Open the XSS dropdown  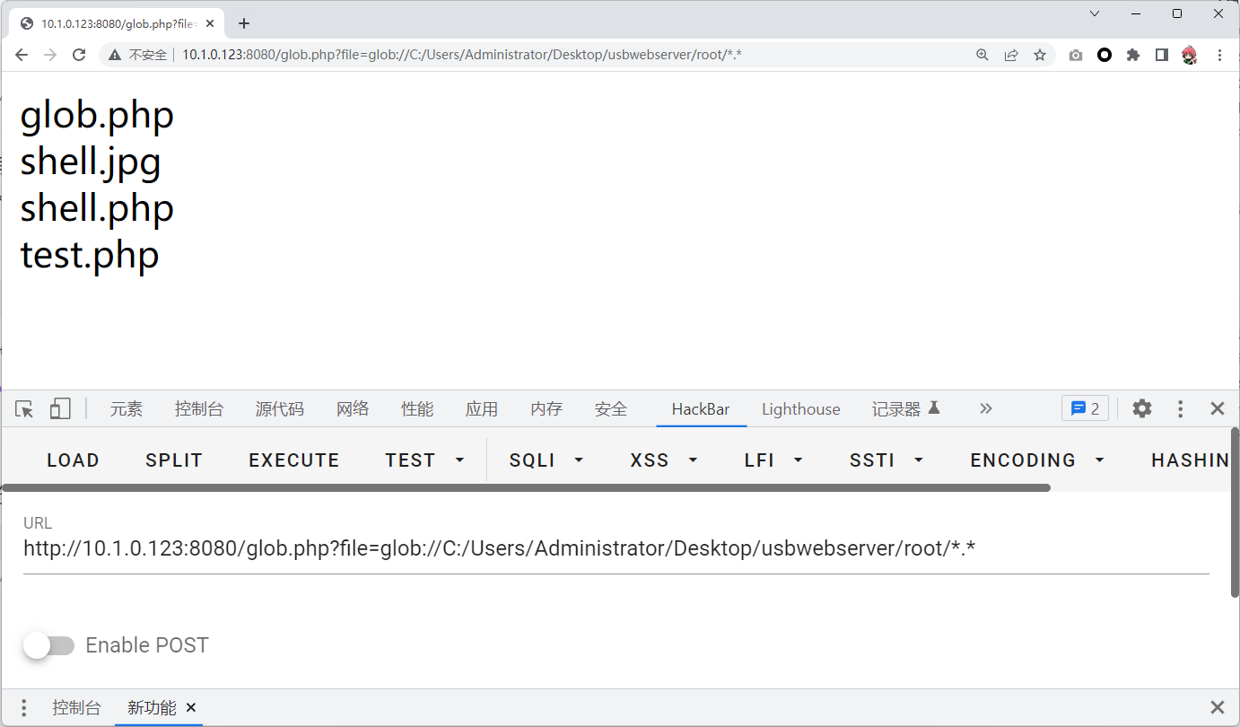(664, 460)
